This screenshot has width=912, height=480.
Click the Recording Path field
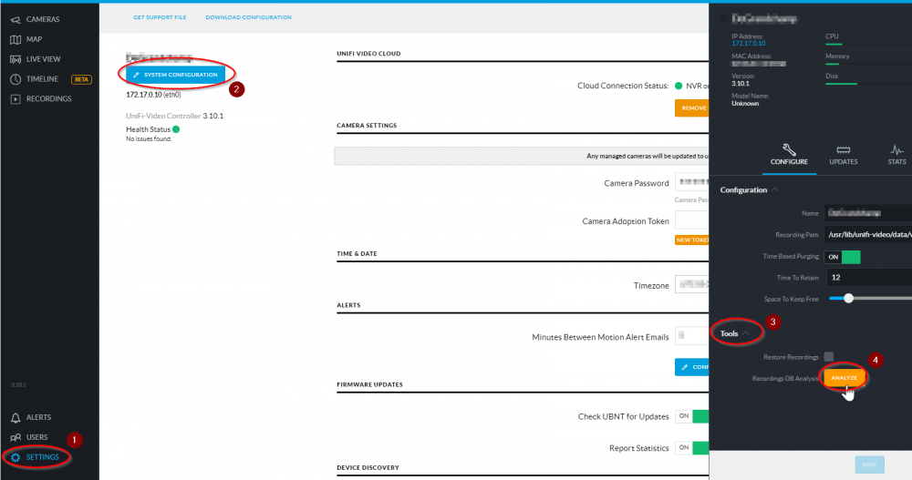coord(868,235)
